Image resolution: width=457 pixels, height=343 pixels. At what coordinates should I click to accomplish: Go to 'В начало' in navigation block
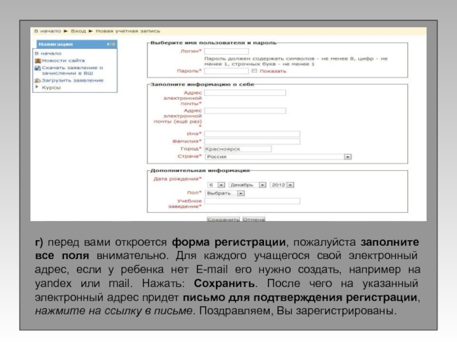coord(48,53)
